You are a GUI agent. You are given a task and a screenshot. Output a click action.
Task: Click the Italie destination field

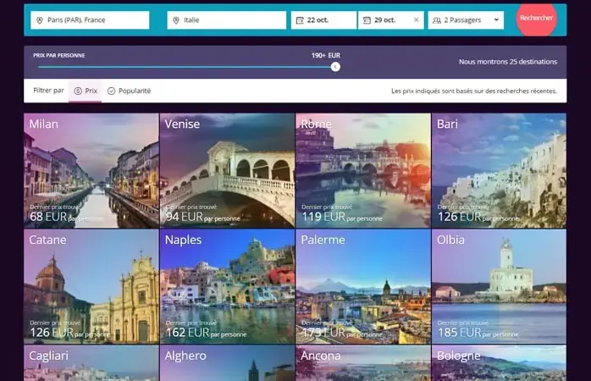pyautogui.click(x=227, y=20)
